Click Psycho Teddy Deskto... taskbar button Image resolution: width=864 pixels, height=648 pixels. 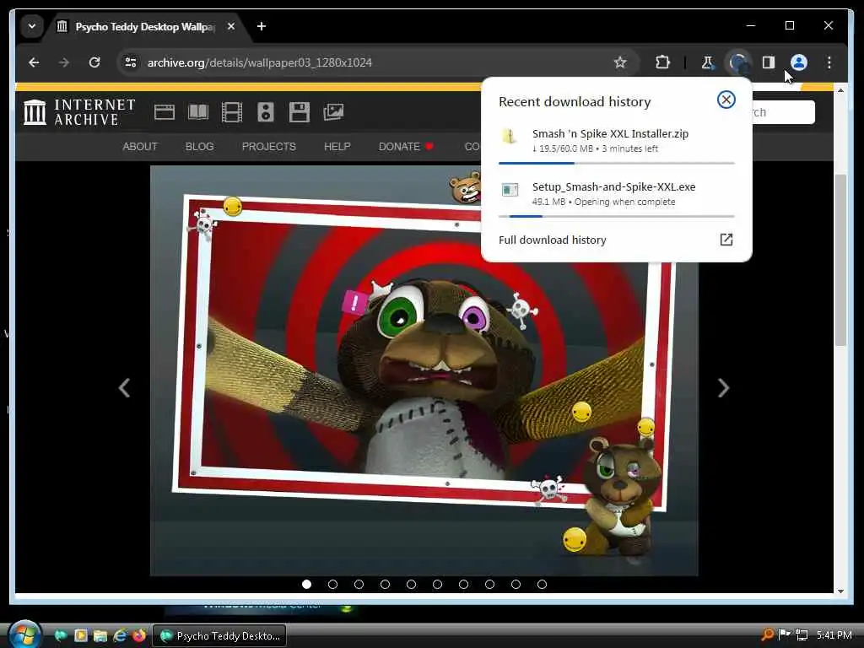pos(219,636)
